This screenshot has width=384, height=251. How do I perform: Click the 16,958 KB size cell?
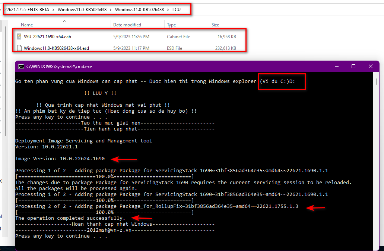pos(227,37)
